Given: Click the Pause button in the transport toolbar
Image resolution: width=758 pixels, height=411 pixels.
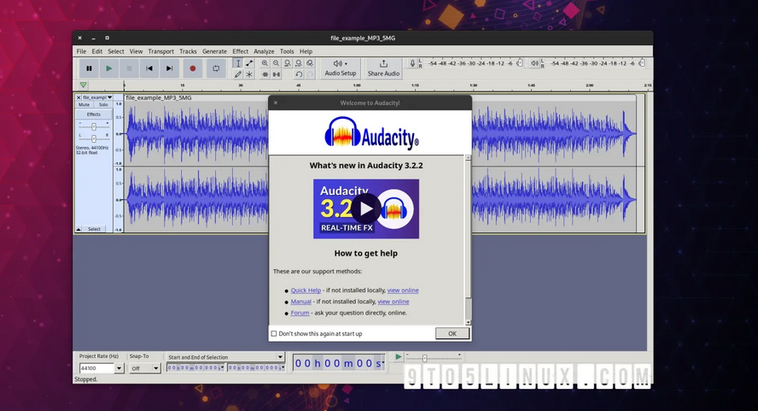Looking at the screenshot, I should click(89, 68).
